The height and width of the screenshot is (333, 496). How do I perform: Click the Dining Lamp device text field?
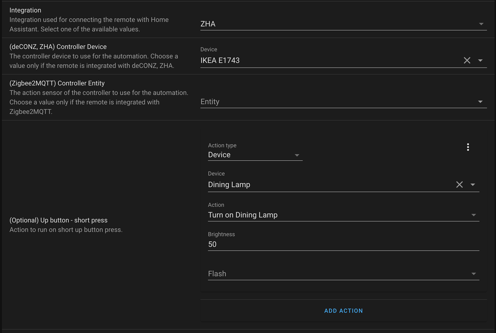click(327, 184)
